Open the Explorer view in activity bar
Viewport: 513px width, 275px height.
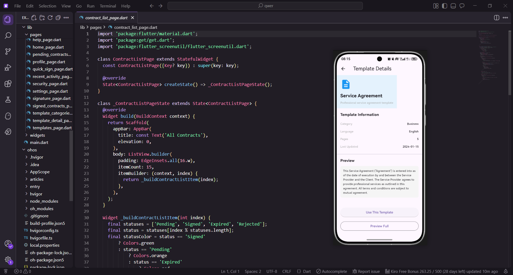coord(8,19)
